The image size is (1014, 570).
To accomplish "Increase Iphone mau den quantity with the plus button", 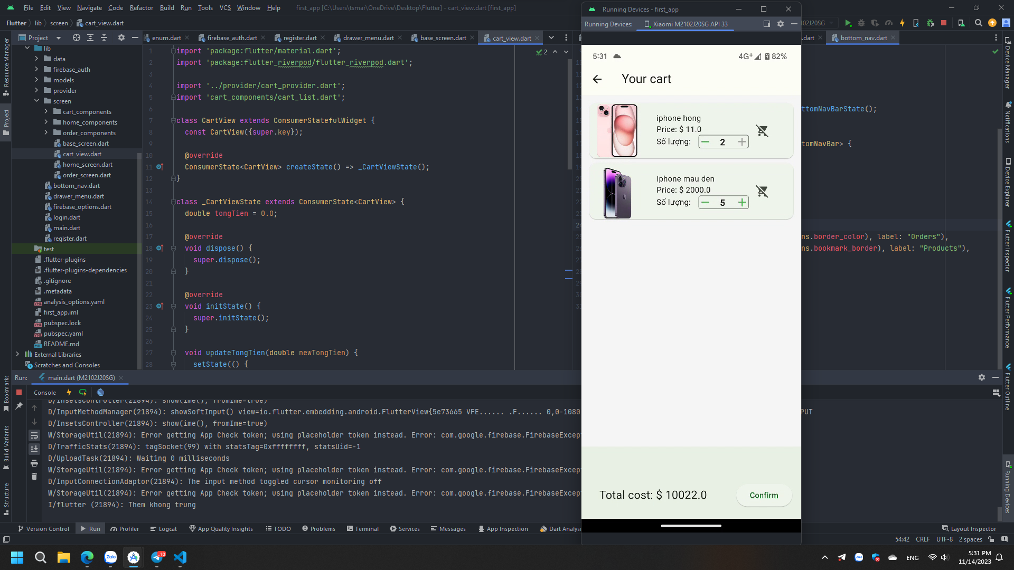I will coord(742,203).
